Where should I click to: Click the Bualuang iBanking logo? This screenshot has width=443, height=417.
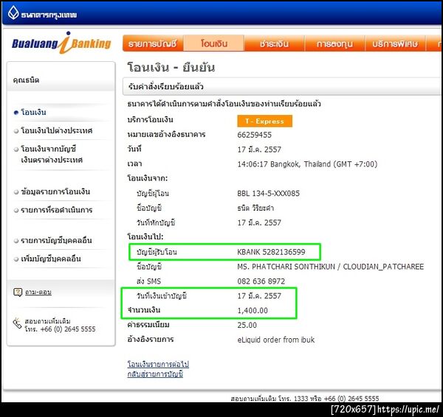61,43
